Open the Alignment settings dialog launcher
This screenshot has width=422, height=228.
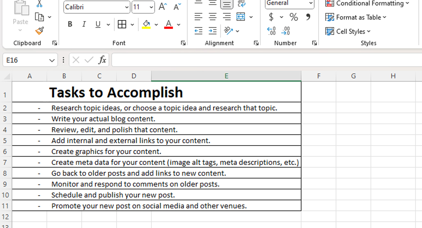256,43
